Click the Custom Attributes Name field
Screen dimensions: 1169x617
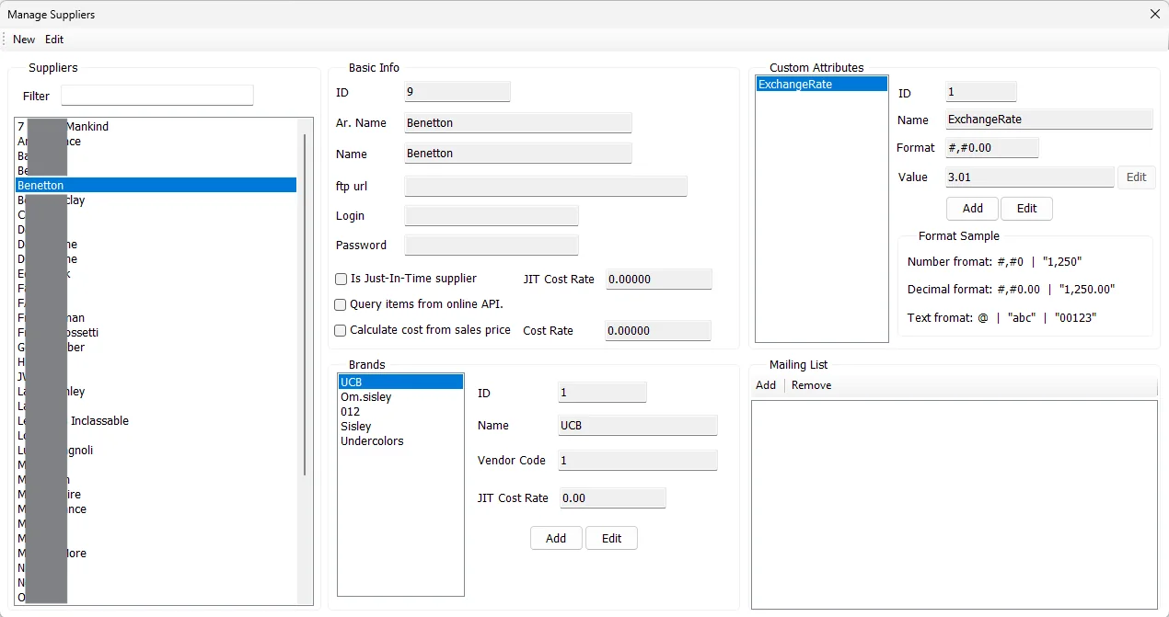(1048, 120)
